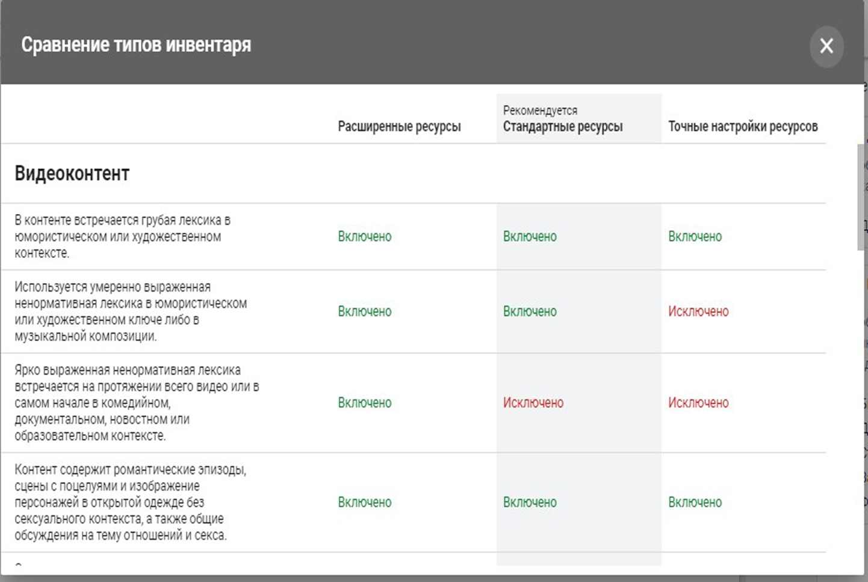Screen dimensions: 868x582
Task: Click the 'умеренно выраженная ненормативная лексика' row description
Action: [x=131, y=311]
